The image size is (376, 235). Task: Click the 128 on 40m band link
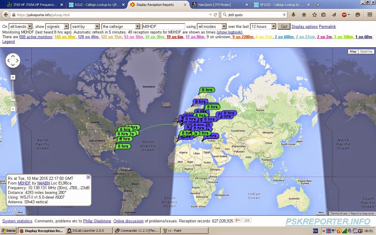tap(88, 37)
